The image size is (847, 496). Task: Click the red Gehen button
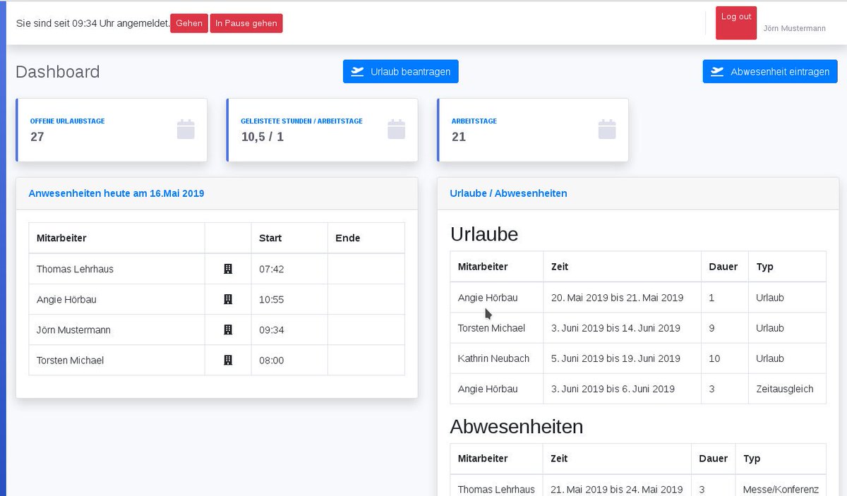click(189, 23)
